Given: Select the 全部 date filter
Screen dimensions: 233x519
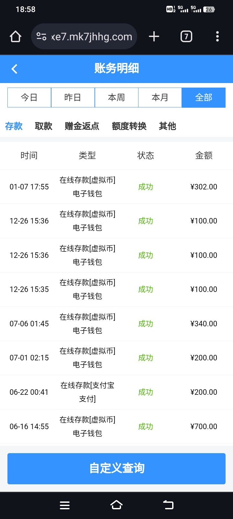Looking at the screenshot, I should (204, 97).
